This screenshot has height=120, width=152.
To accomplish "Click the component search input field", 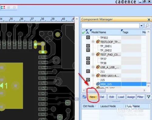I will (110, 26).
